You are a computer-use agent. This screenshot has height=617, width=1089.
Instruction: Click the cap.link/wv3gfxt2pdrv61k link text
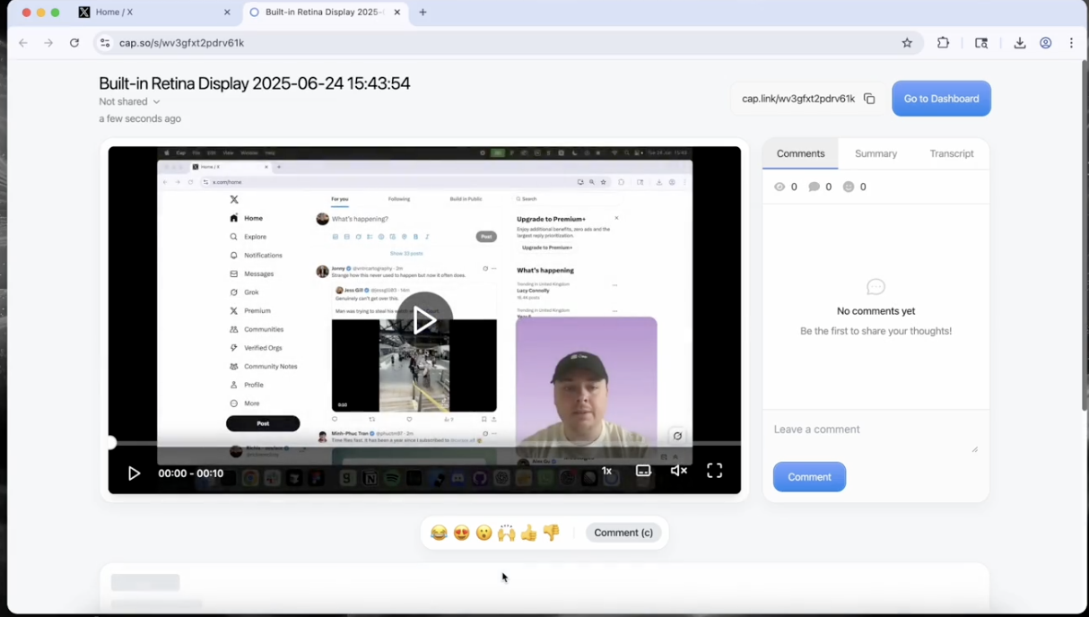[798, 99]
